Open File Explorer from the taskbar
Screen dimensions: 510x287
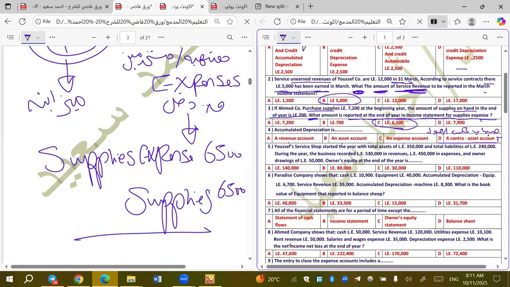pyautogui.click(x=131, y=279)
